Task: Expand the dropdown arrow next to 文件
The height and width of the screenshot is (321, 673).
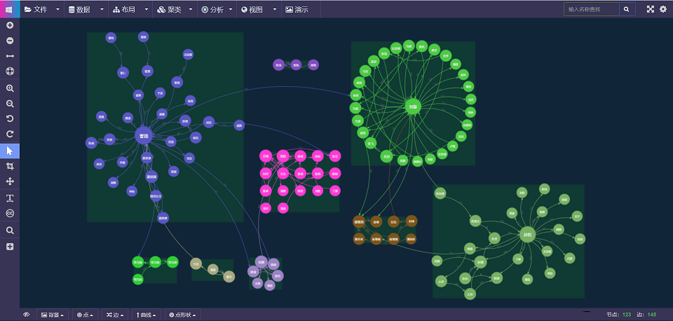Action: coord(57,9)
